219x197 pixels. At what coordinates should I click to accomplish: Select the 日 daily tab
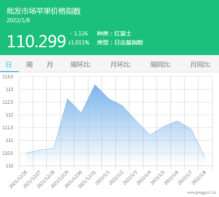coord(9,65)
